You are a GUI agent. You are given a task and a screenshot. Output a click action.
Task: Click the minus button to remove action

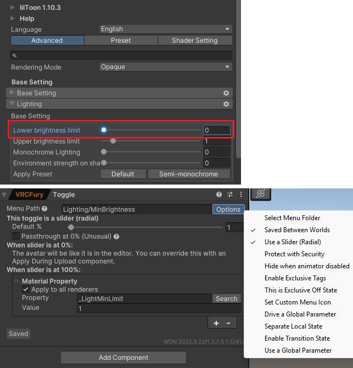pos(229,323)
